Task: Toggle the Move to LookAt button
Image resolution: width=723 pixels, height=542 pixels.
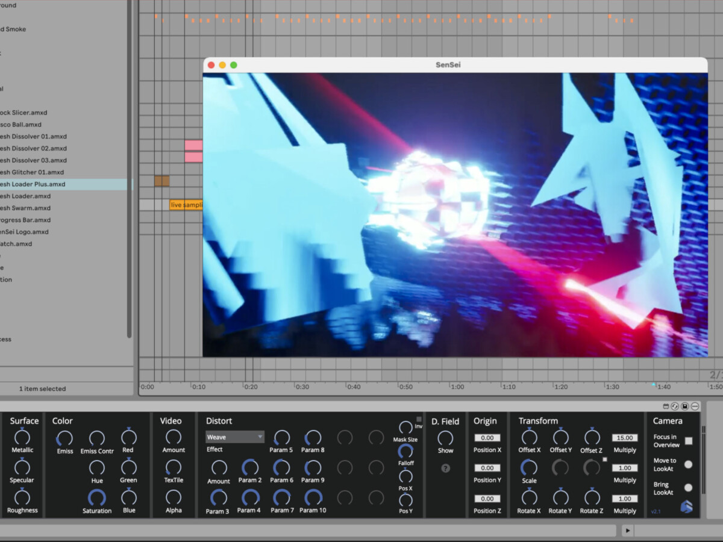Action: (x=688, y=464)
